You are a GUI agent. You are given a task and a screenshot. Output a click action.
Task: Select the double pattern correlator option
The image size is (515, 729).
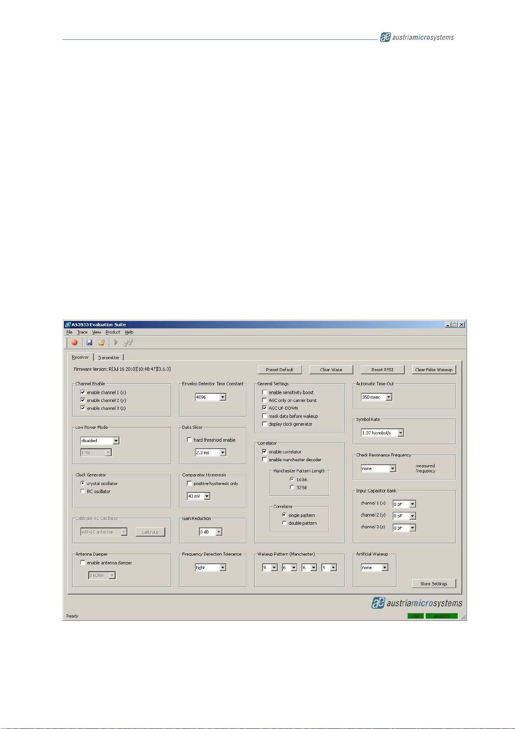click(x=284, y=523)
